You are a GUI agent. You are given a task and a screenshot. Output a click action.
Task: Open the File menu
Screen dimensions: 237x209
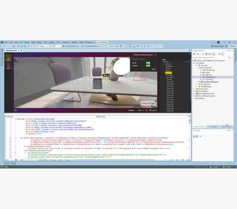click(6, 42)
